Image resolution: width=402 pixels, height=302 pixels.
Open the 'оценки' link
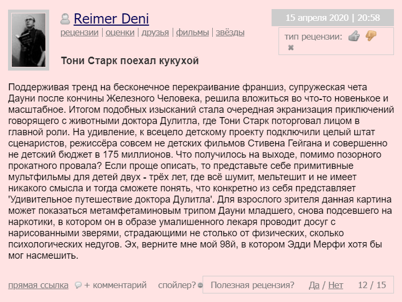click(120, 33)
